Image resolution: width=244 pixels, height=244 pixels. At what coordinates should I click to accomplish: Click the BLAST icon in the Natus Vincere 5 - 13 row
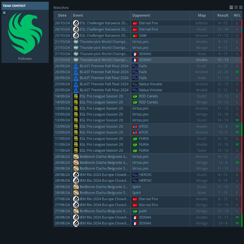pos(76,90)
